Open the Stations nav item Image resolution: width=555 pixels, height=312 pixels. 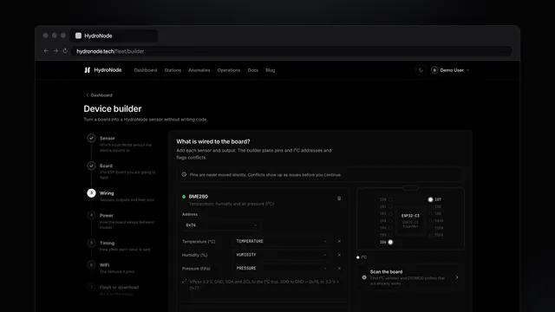(173, 70)
